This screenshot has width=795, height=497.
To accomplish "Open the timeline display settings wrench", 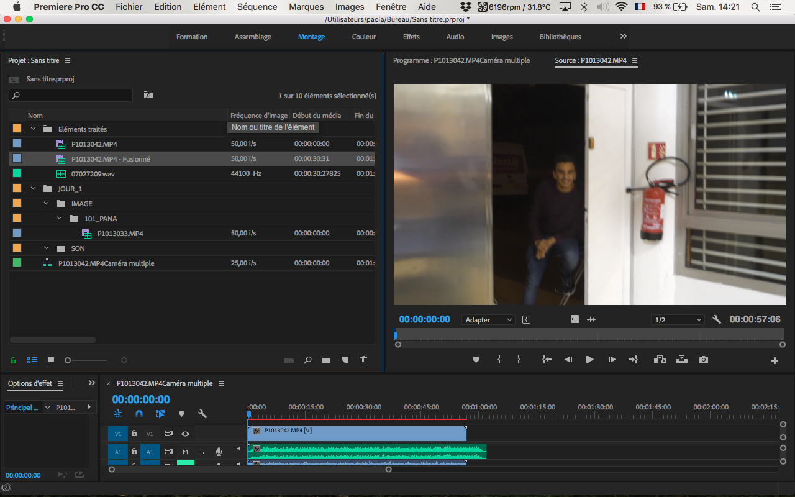I will [x=202, y=414].
